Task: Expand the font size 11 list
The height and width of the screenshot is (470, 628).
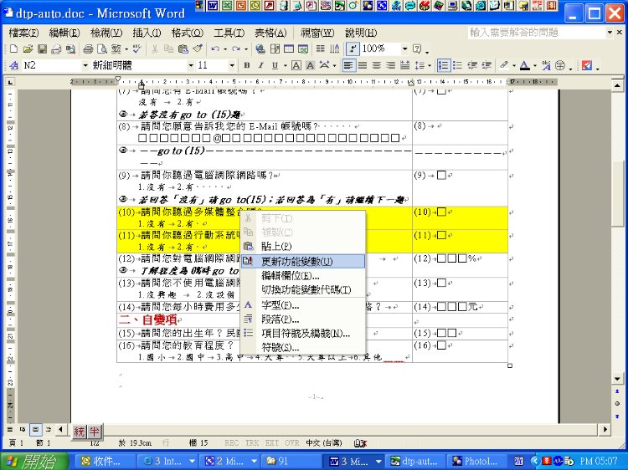Action: [x=231, y=65]
